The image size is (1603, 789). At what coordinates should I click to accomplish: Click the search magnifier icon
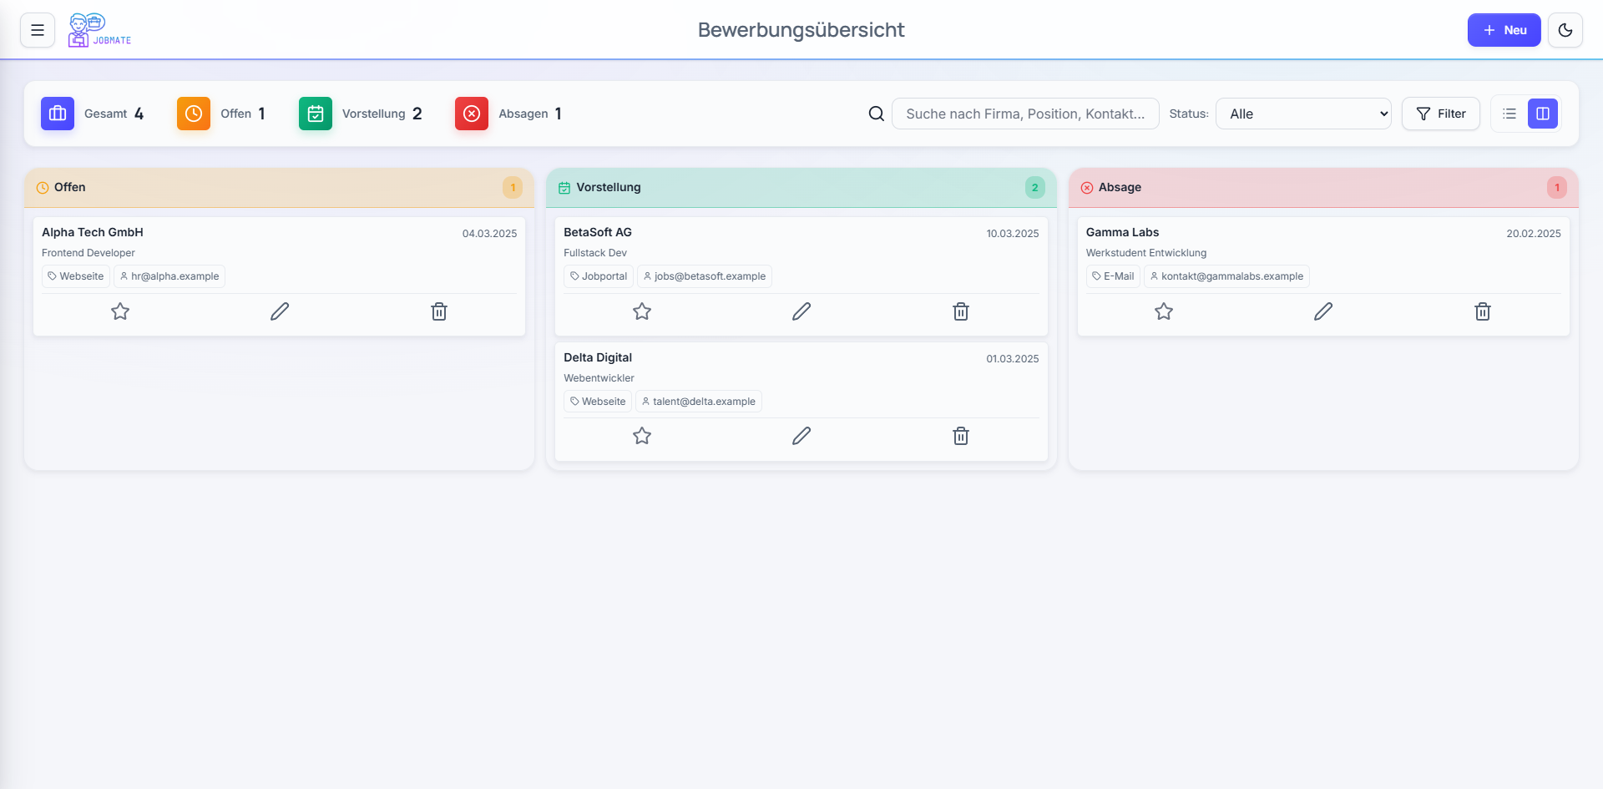click(876, 114)
